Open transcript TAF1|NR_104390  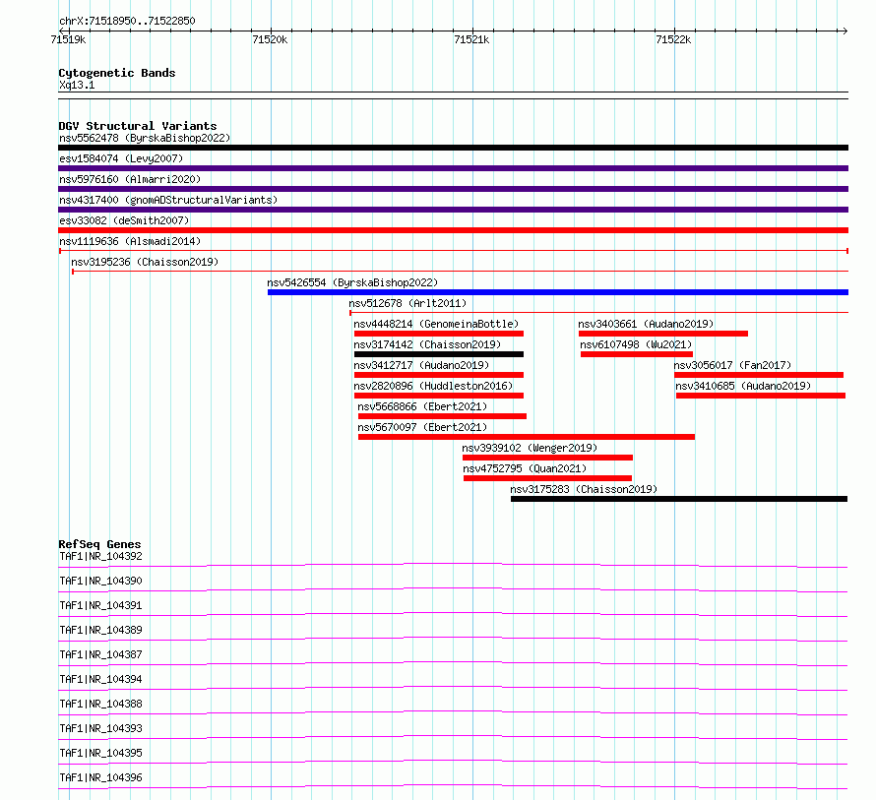[100, 581]
